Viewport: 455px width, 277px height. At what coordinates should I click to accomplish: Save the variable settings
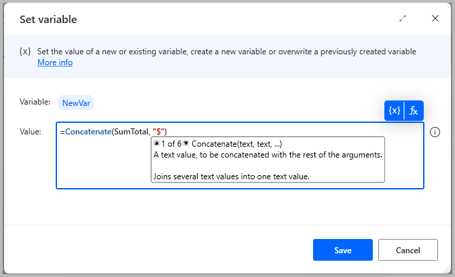tap(342, 250)
